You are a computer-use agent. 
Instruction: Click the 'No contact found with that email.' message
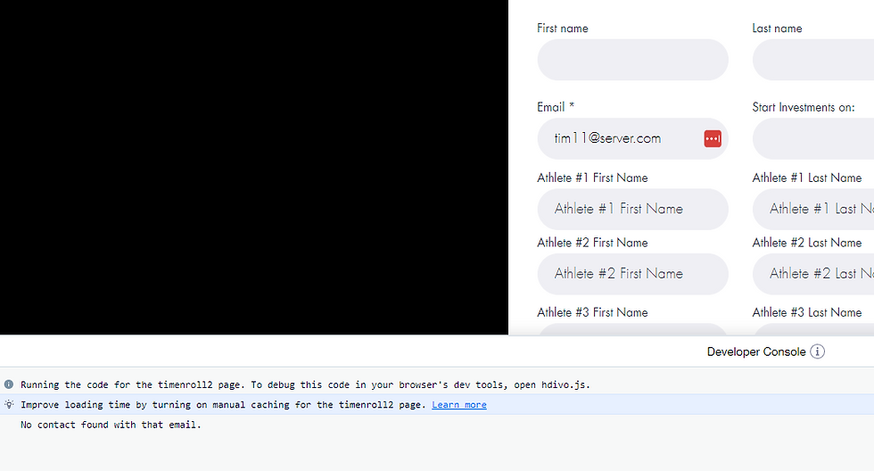tap(111, 425)
